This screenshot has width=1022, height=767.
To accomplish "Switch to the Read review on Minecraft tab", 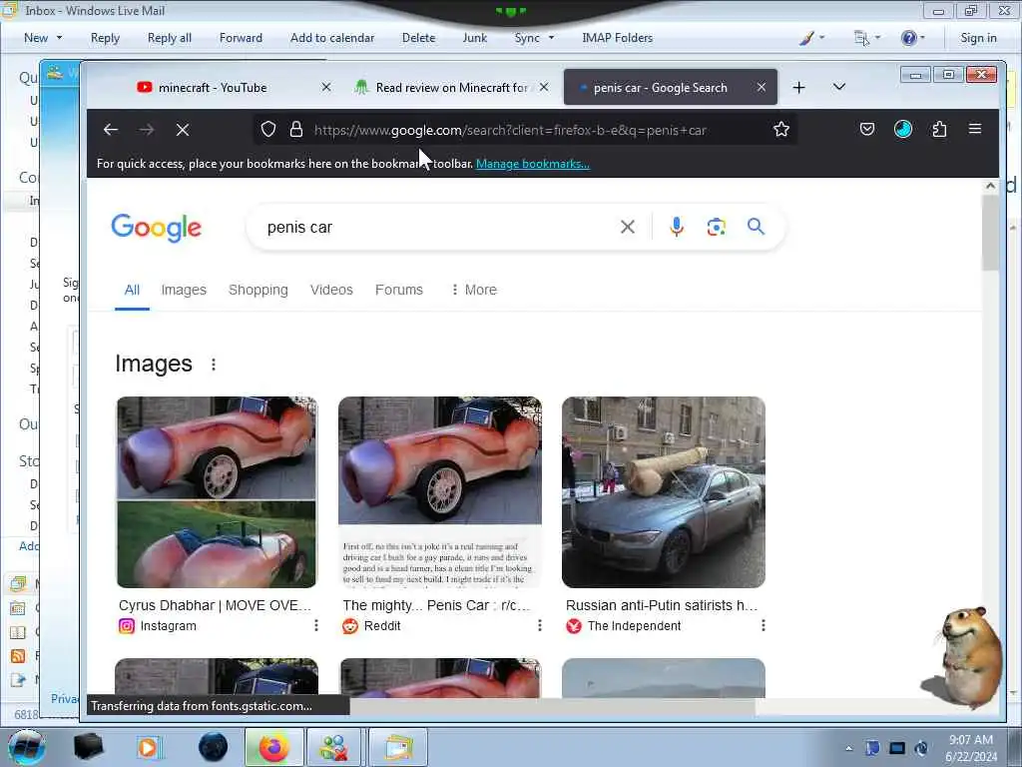I will click(x=451, y=88).
